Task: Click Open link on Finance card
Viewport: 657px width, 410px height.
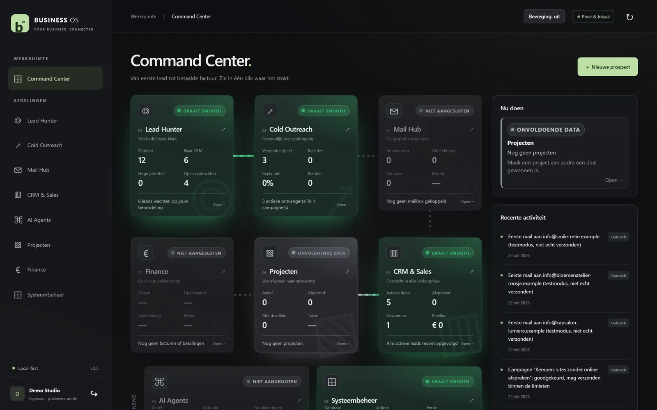Action: pos(219,344)
